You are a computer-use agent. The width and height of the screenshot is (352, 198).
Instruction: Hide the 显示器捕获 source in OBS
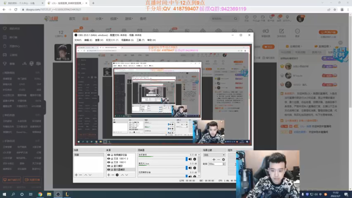pyautogui.click(x=109, y=169)
